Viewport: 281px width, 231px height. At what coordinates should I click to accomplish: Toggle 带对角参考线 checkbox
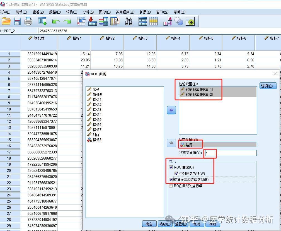click(176, 174)
